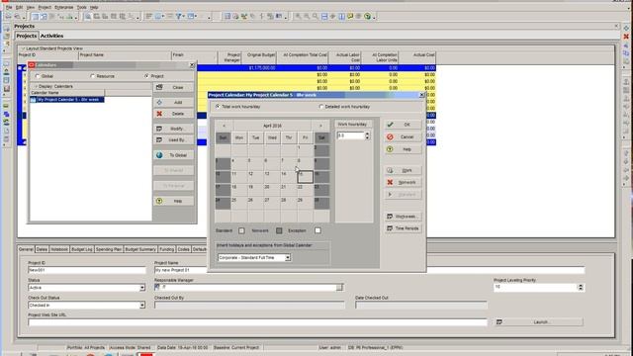Choose Resource calendar type radio button
The height and width of the screenshot is (356, 633).
(93, 76)
